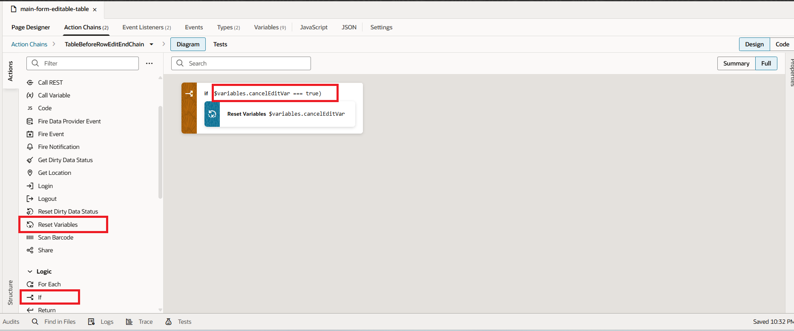794x331 pixels.
Task: Open the three-dots actions palette menu
Action: 149,63
